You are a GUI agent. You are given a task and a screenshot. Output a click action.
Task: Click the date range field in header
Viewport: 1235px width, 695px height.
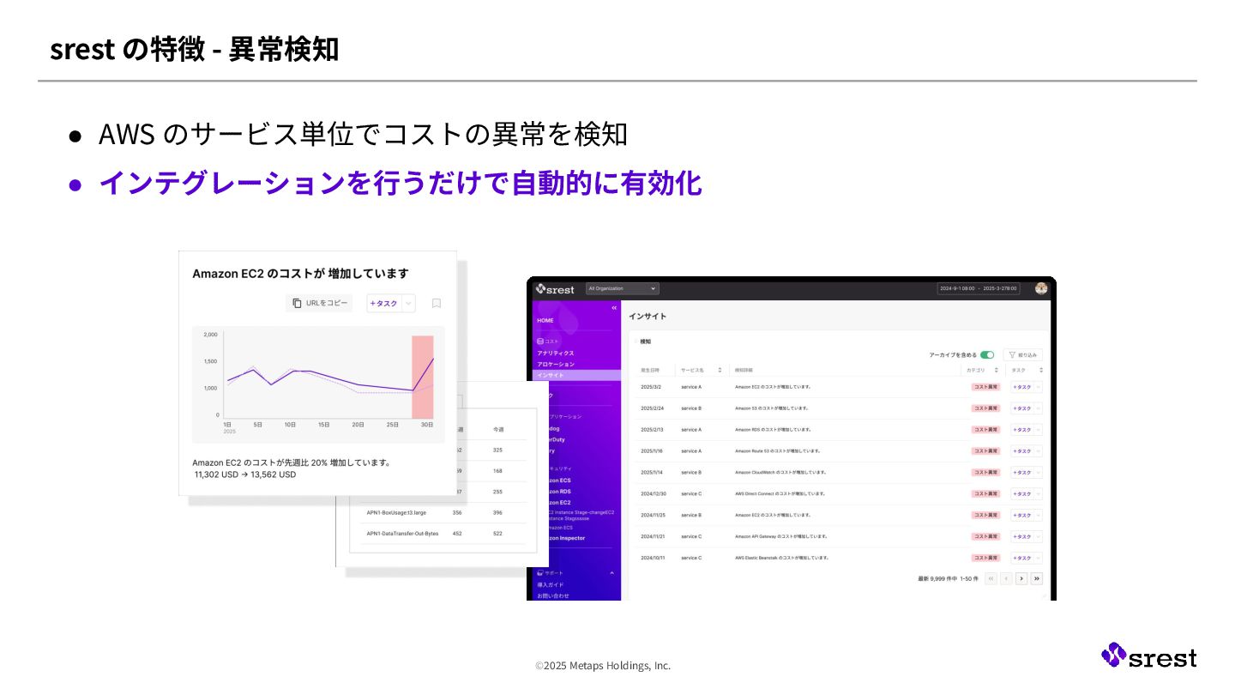point(979,288)
